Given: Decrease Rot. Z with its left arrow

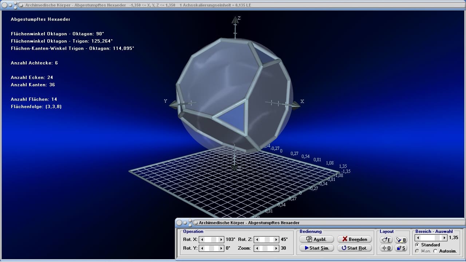Looking at the screenshot, I should coord(256,239).
